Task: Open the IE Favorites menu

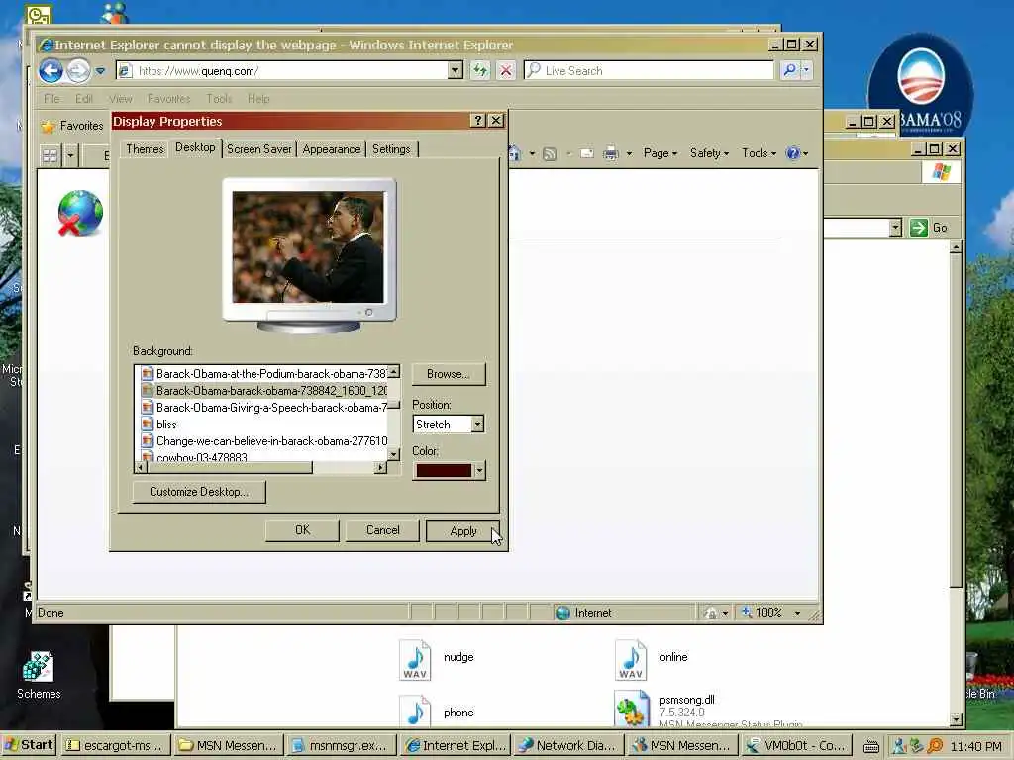Action: click(168, 99)
